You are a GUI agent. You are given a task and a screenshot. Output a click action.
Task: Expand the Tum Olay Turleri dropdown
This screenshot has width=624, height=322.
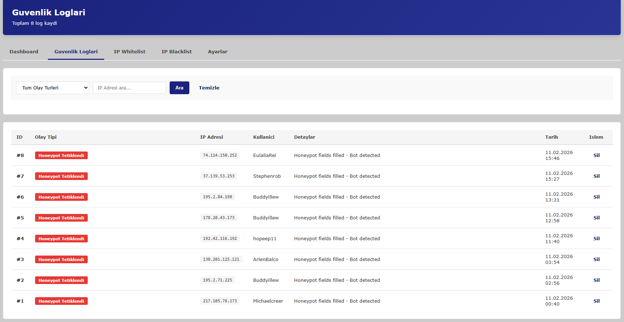tap(53, 88)
